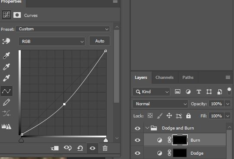Select the on-image targeted adjustment hand tool
234x159 pixels.
click(6, 41)
